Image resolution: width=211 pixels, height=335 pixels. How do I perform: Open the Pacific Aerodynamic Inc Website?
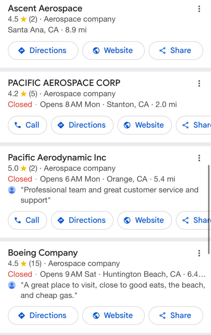(x=145, y=220)
